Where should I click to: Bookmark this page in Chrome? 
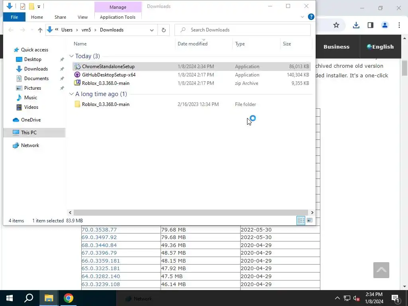336,25
